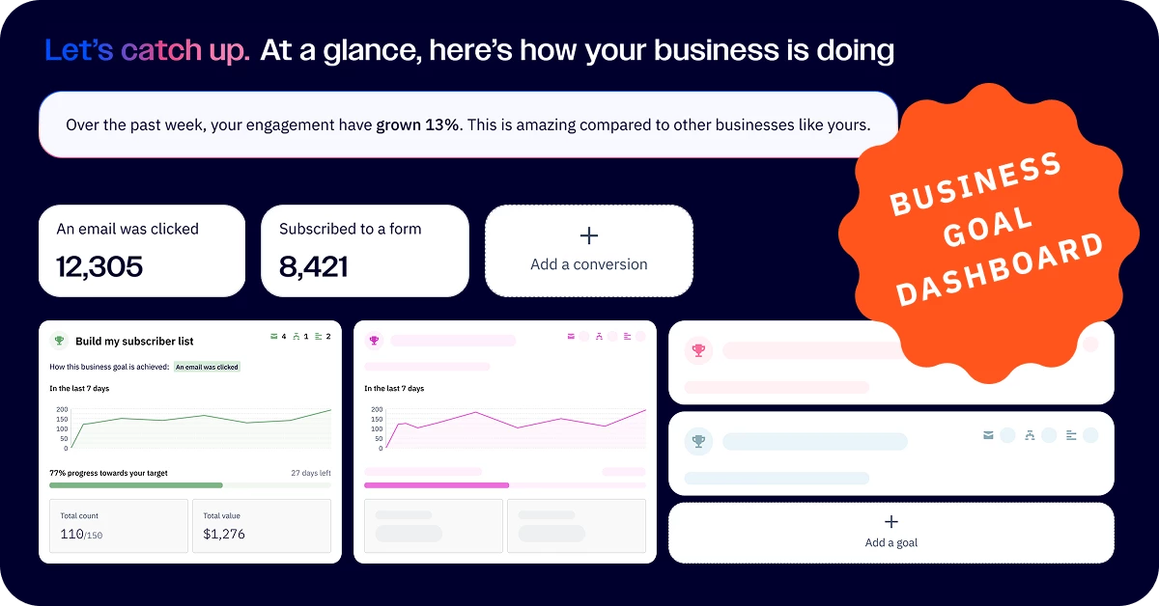This screenshot has width=1159, height=606.
Task: Click the green 77% progress bar
Action: click(136, 485)
